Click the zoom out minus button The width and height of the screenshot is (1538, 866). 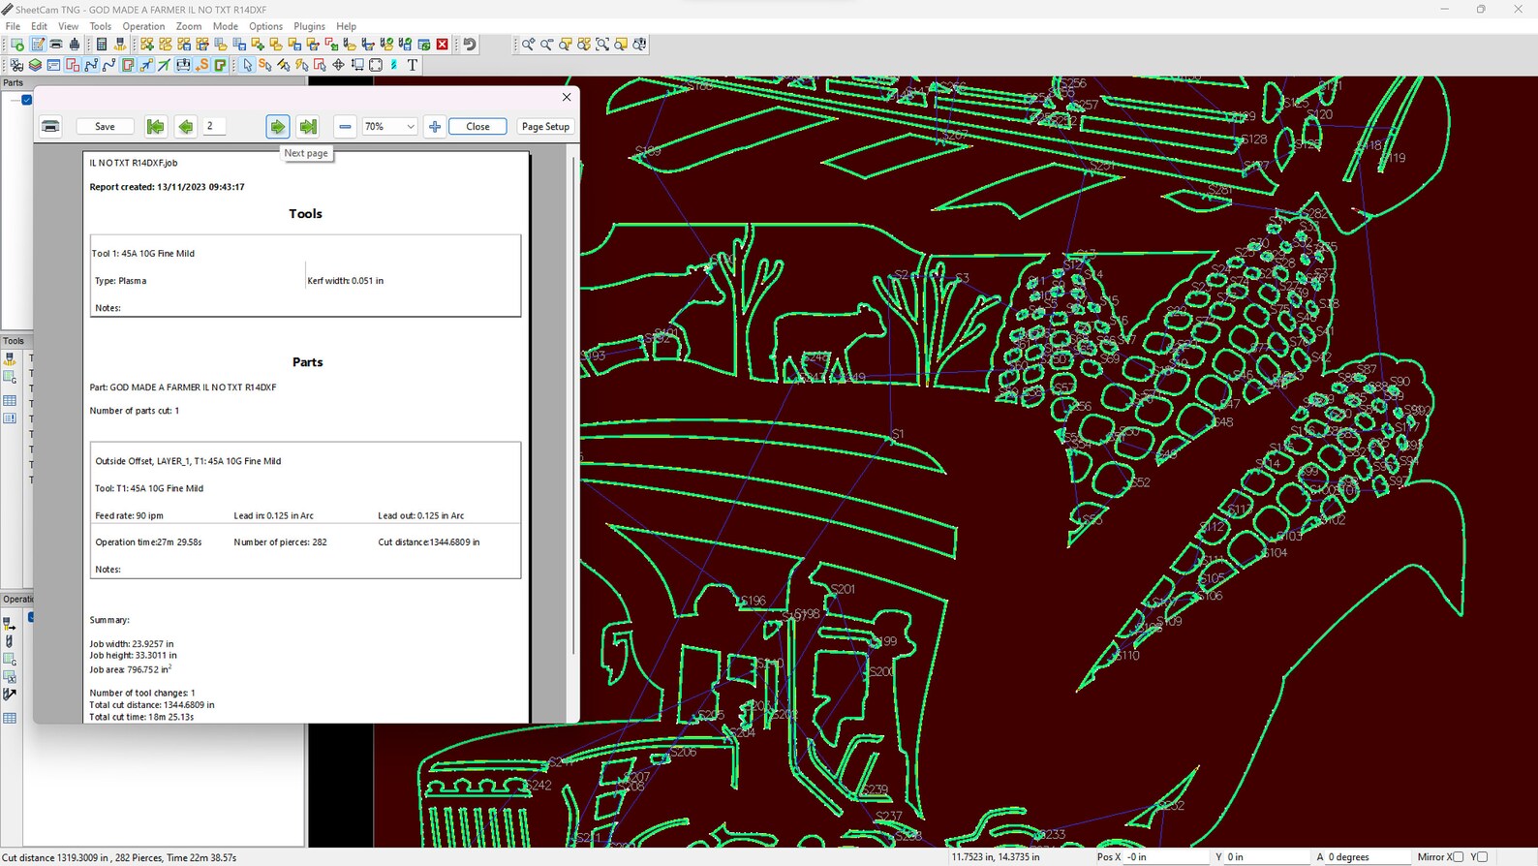tap(345, 127)
